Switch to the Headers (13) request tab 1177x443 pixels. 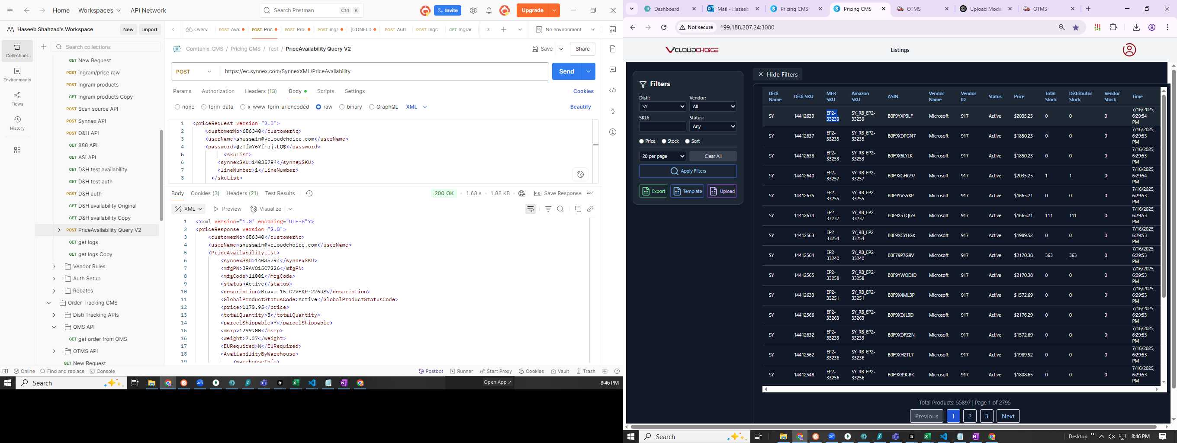point(260,91)
